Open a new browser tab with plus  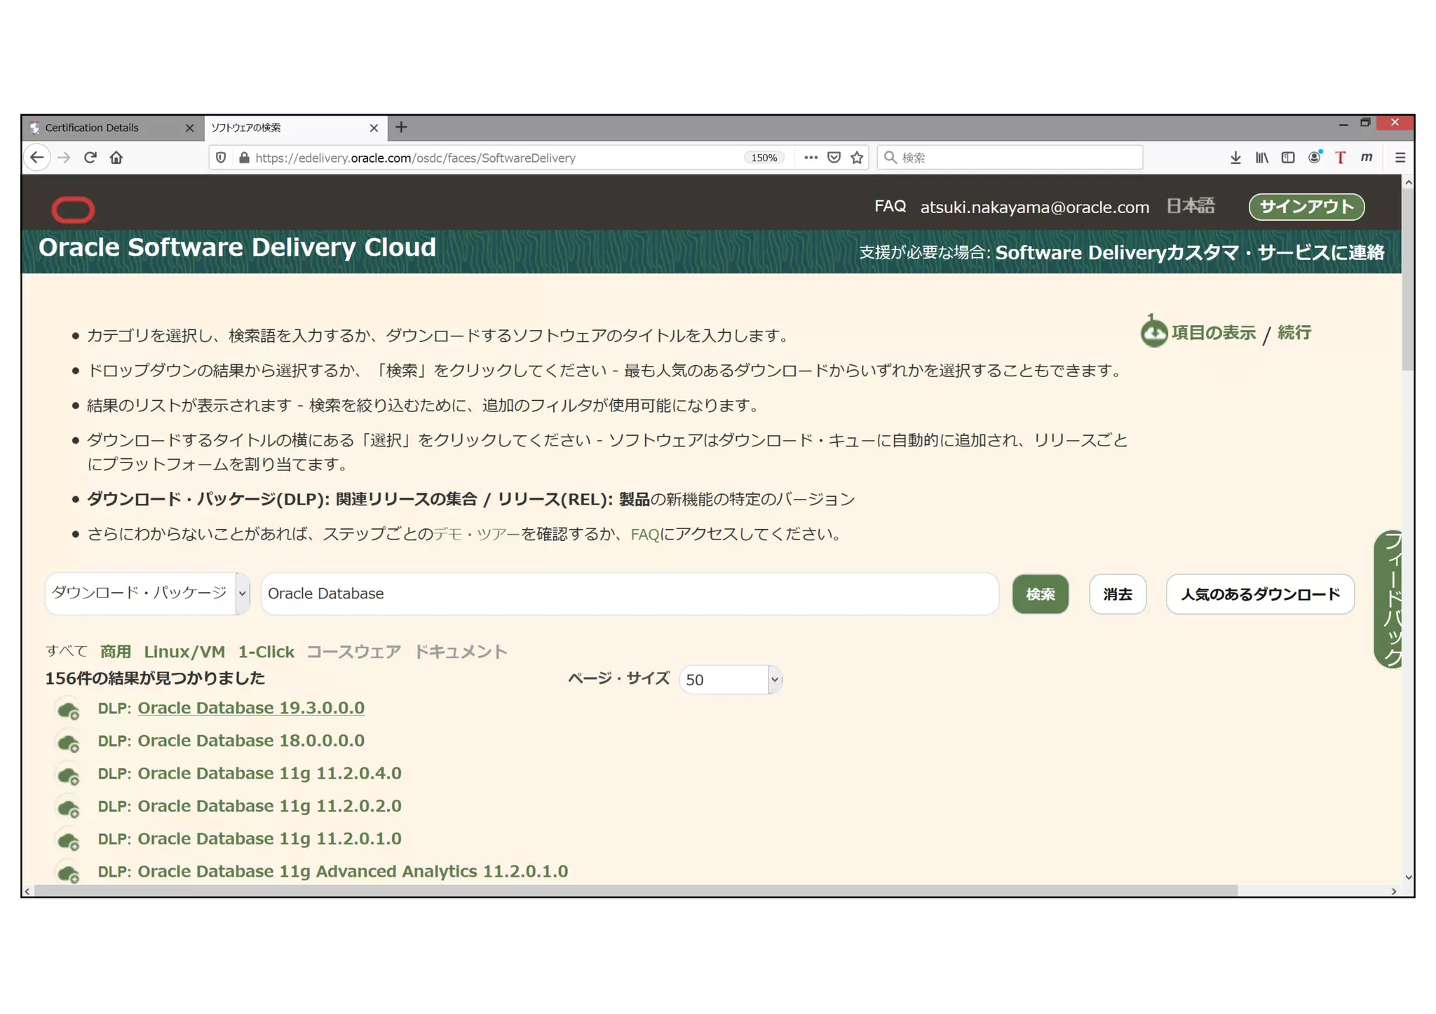coord(401,127)
